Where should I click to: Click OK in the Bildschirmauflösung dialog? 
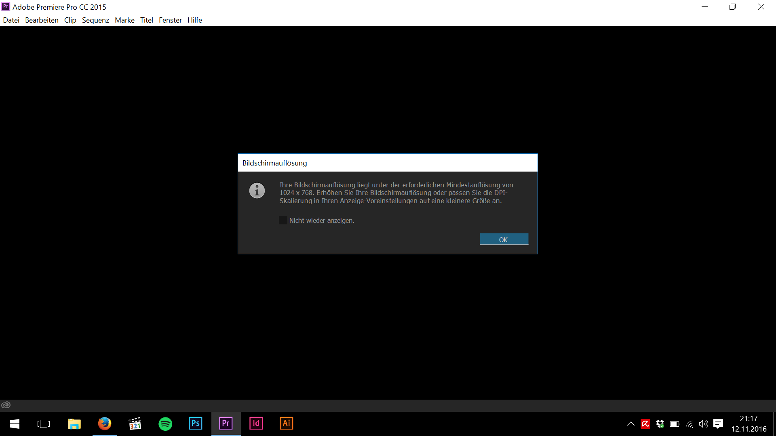coord(504,239)
